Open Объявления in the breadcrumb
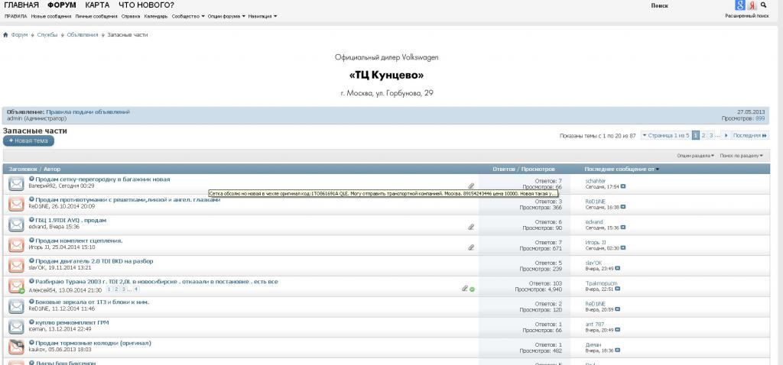 [83, 35]
